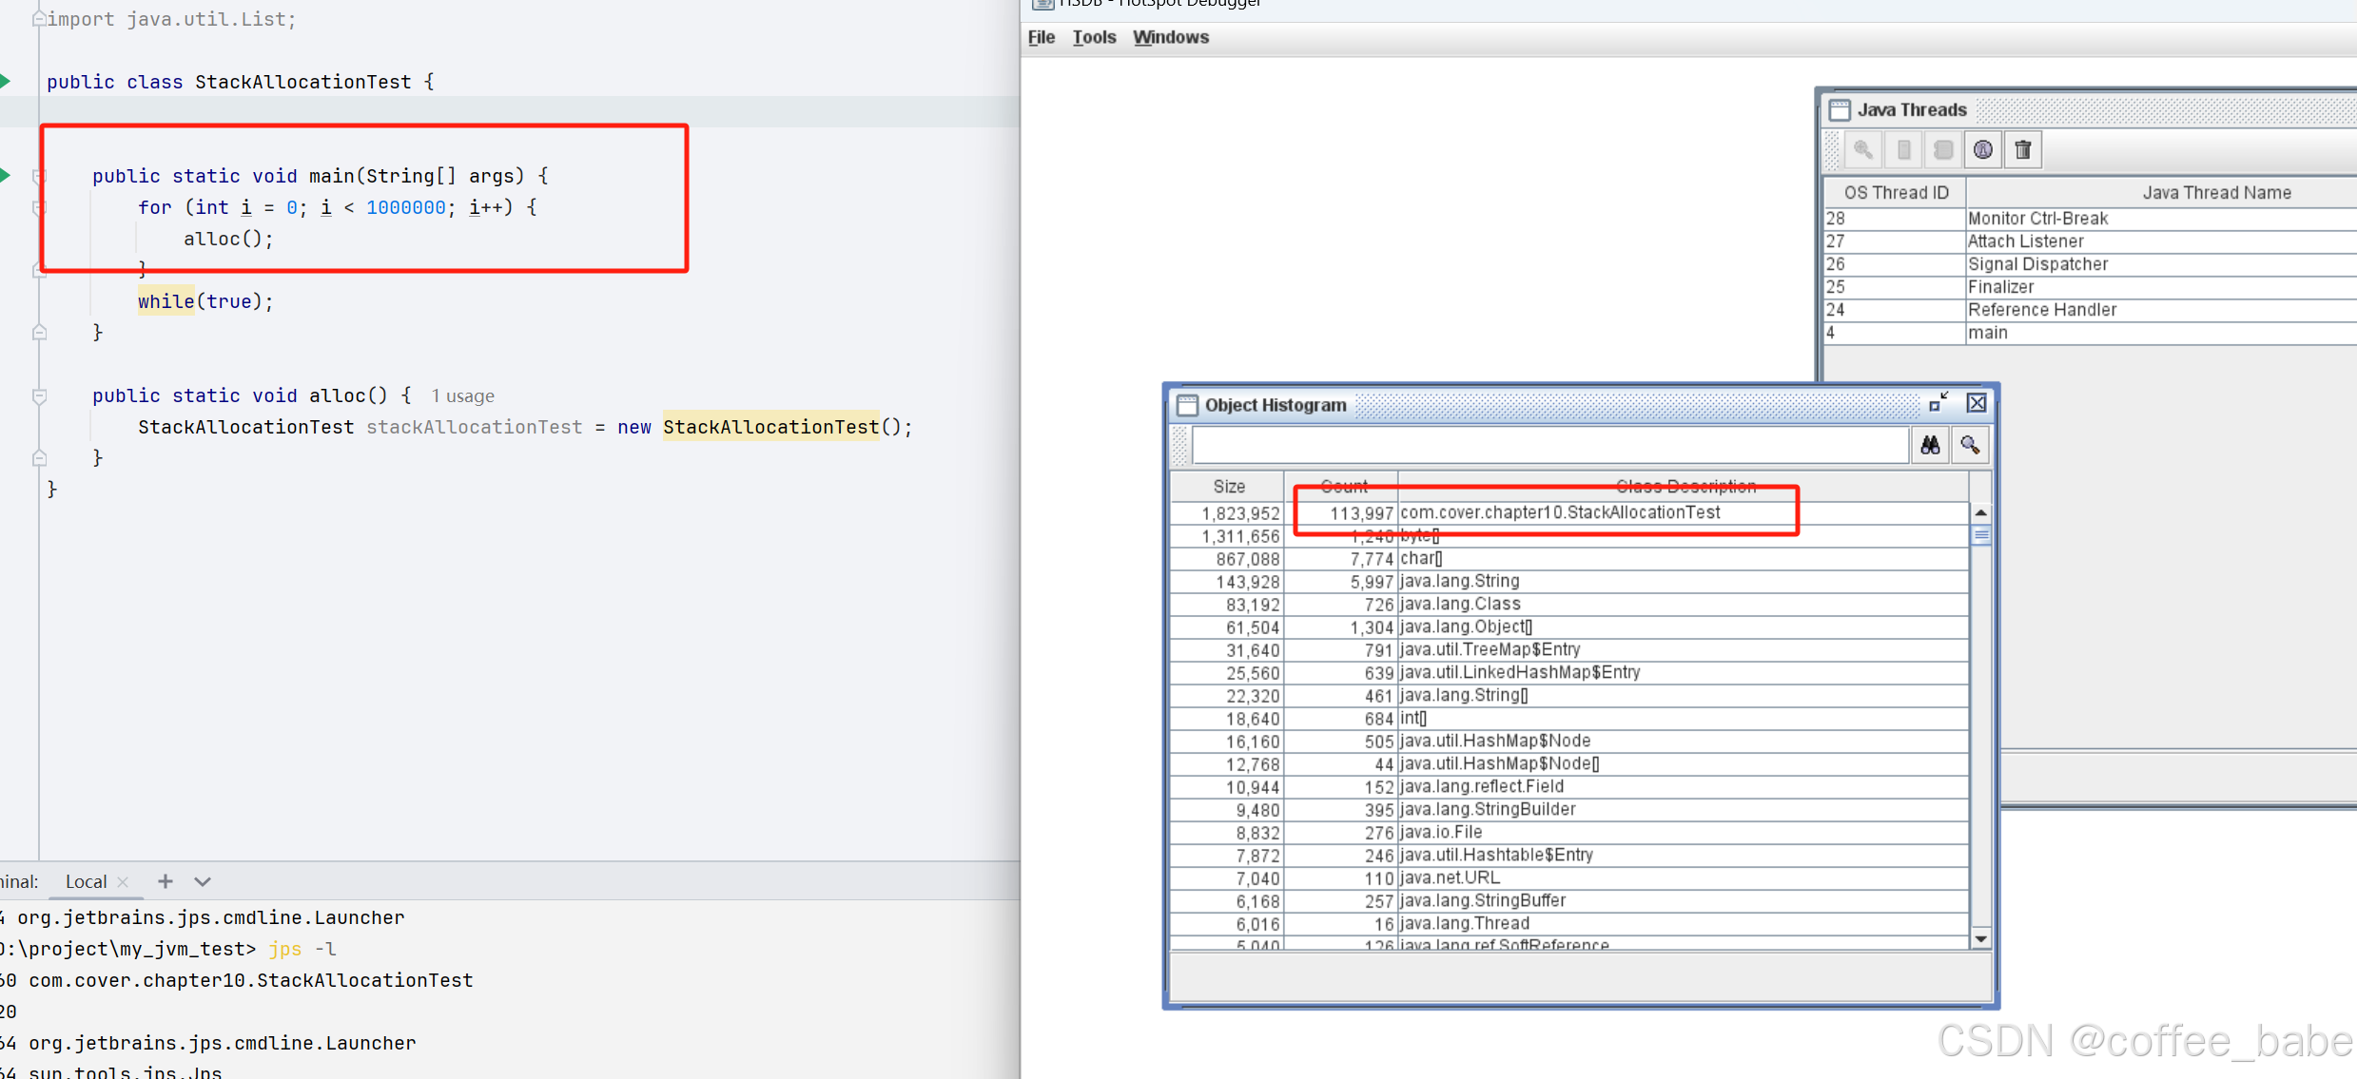Select the java.lang.Thread histogram row
The height and width of the screenshot is (1079, 2357).
tap(1569, 924)
